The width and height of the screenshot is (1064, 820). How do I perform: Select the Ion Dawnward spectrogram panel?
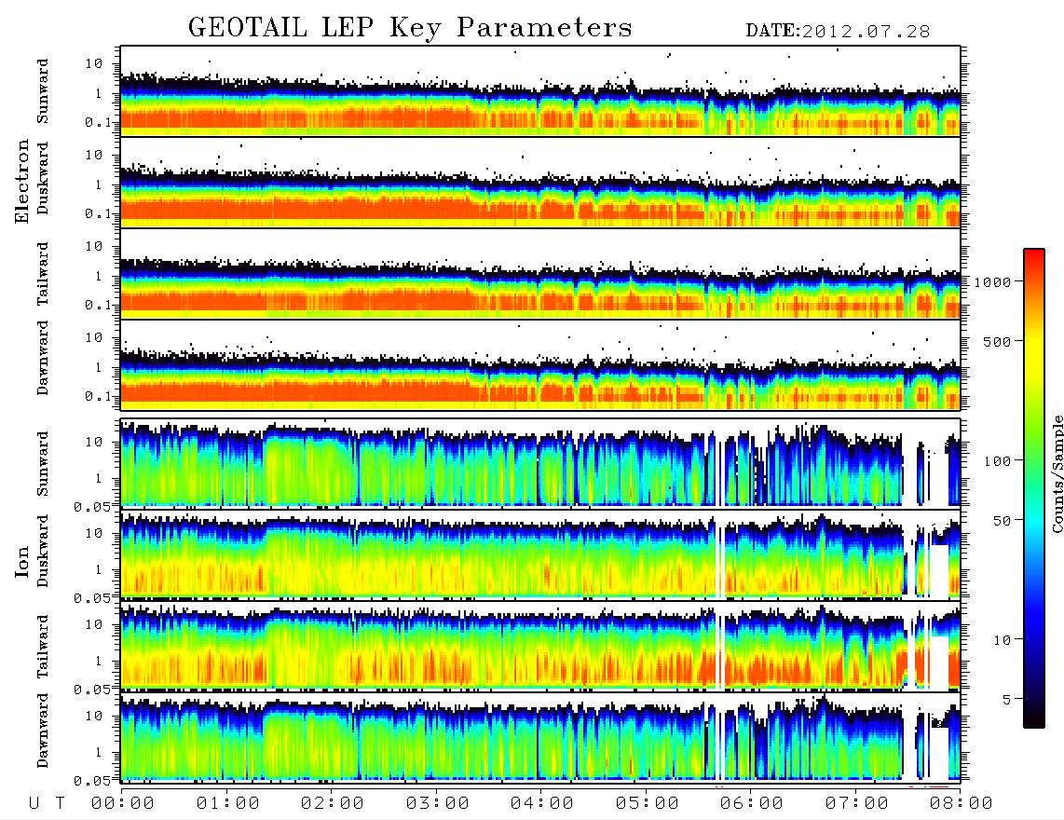tap(540, 737)
